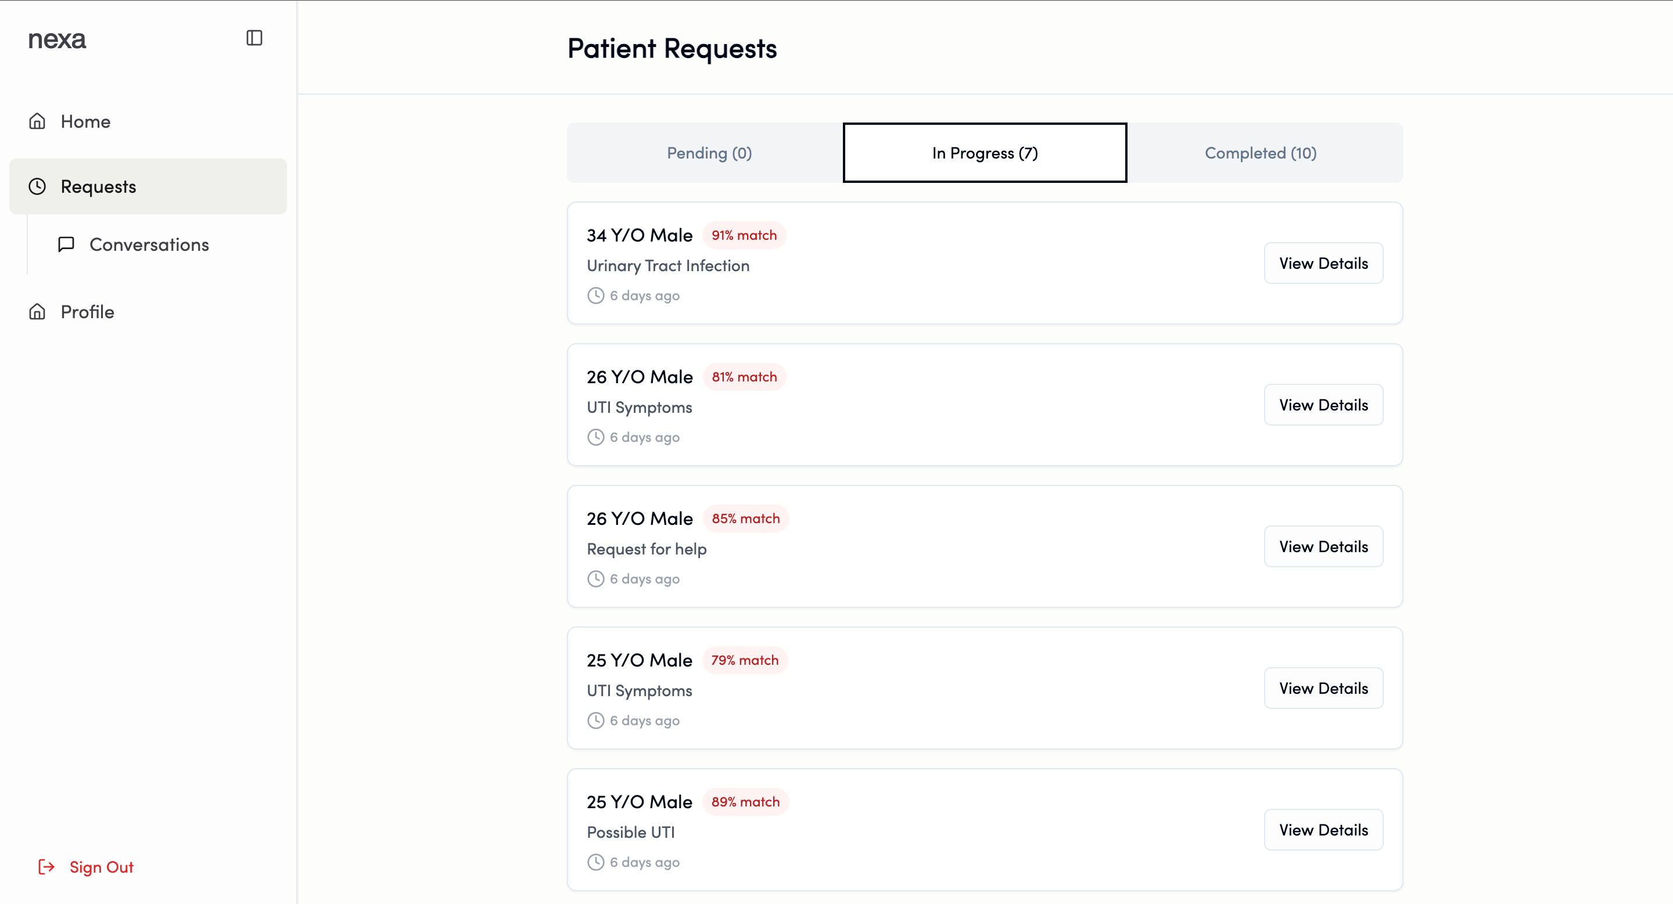Click the nexa logo

click(56, 39)
